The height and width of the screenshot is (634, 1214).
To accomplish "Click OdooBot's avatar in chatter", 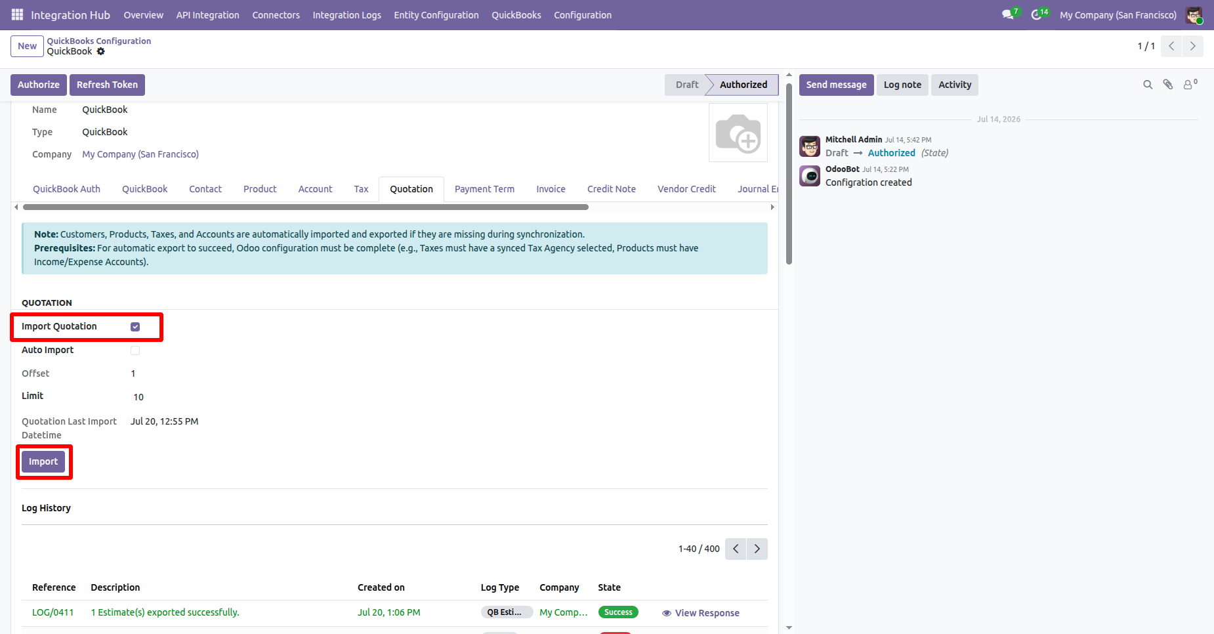I will coord(810,176).
